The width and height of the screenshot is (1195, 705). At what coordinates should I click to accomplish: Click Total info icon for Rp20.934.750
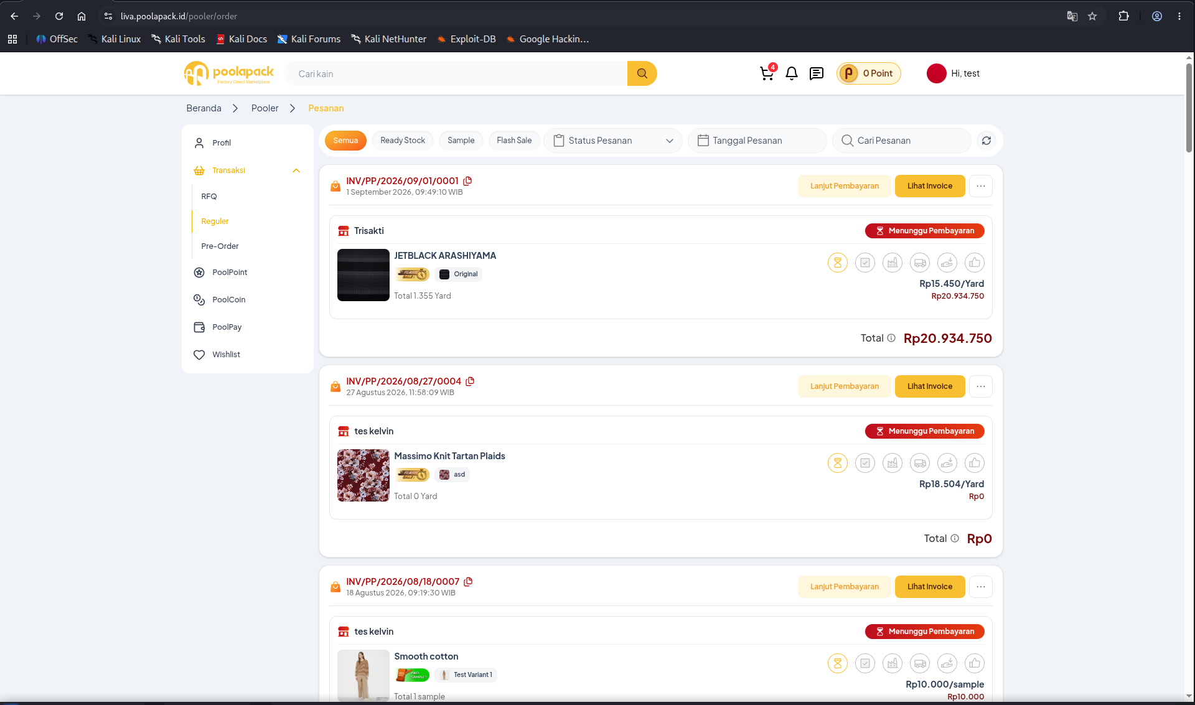point(891,338)
